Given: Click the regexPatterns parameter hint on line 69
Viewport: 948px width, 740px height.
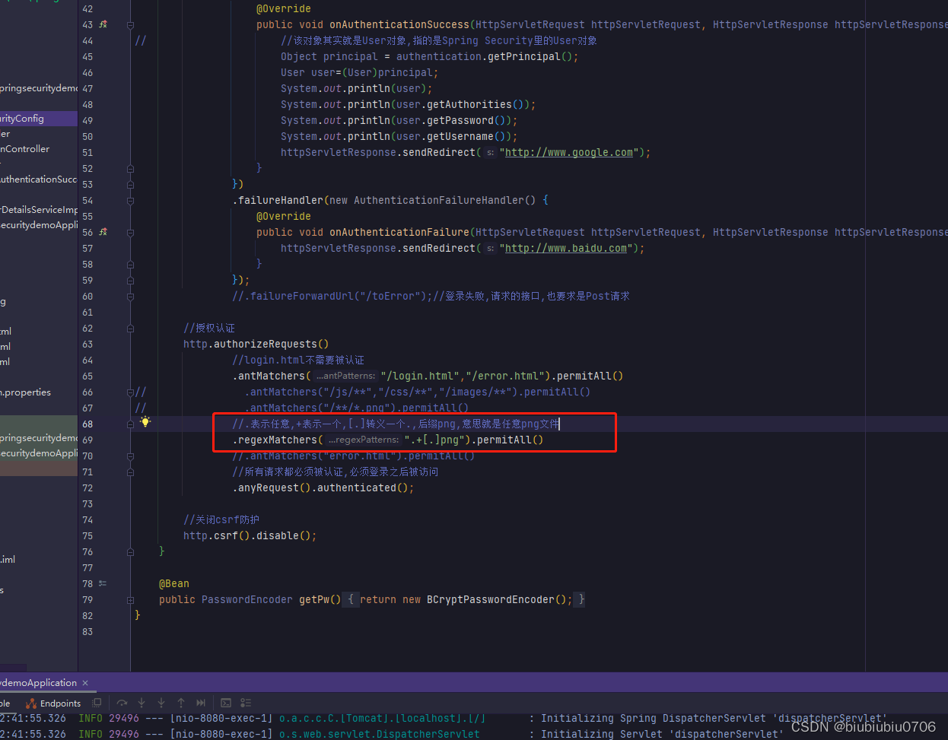Looking at the screenshot, I should pyautogui.click(x=364, y=440).
